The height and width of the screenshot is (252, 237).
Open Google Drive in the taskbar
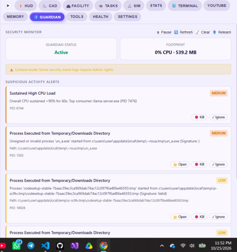click(x=89, y=246)
